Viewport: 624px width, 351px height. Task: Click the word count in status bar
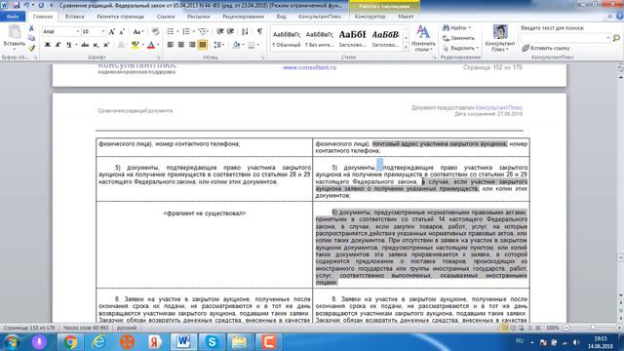[86, 328]
